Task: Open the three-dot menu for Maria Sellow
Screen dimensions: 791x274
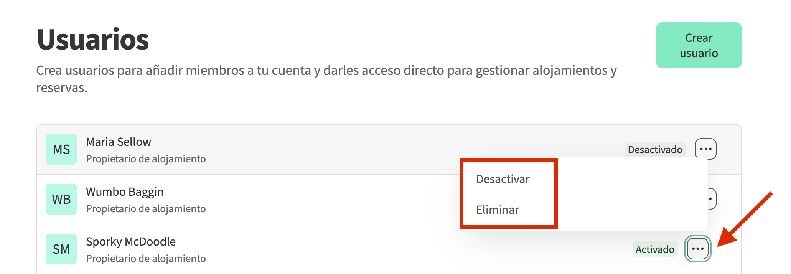Action: pyautogui.click(x=705, y=149)
